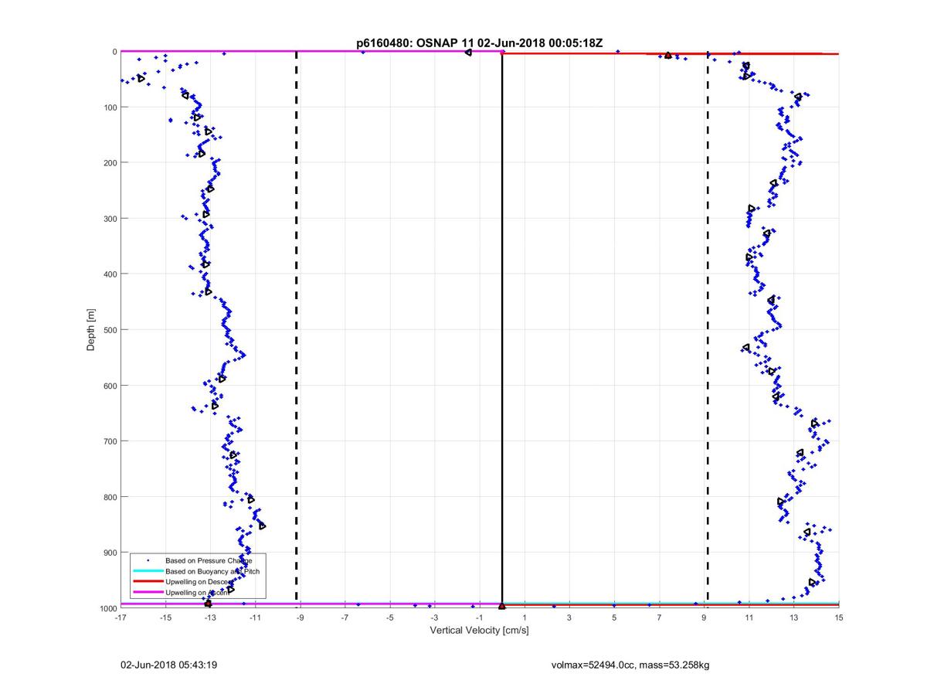927x684 pixels.
Task: Click y-axis tick label 400
Action: tap(109, 274)
